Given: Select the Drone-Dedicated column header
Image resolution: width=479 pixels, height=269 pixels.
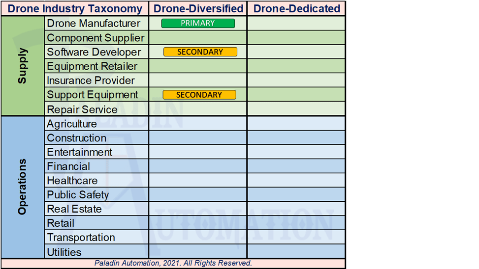Looking at the screenshot, I should [x=296, y=8].
